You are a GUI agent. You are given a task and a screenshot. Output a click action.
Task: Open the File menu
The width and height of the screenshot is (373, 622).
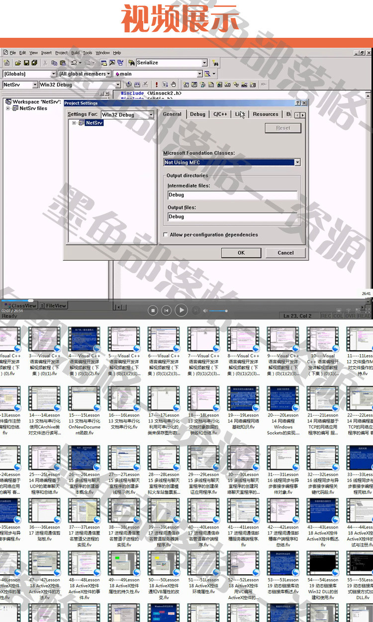click(12, 53)
